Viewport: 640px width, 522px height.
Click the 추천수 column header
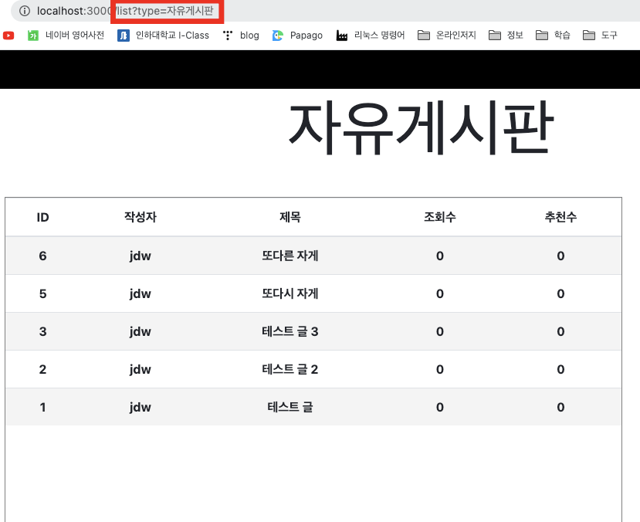point(560,217)
